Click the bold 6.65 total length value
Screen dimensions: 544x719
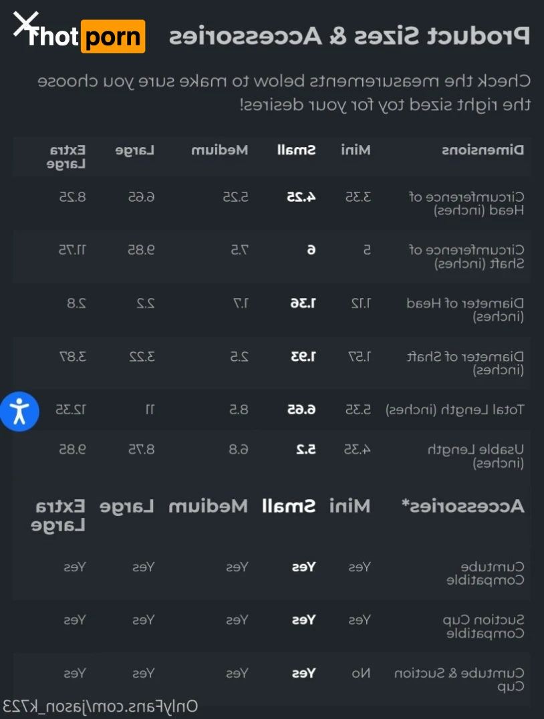pos(301,410)
